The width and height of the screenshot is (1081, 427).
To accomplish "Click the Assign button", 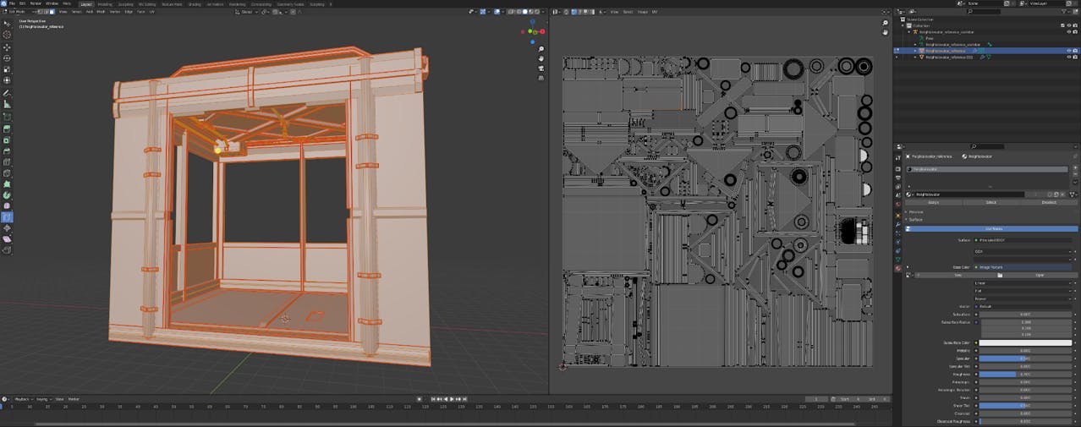I will [x=933, y=202].
